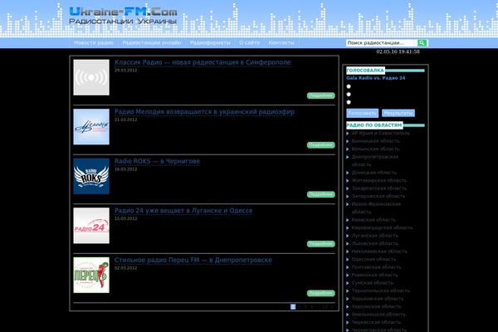This screenshot has width=498, height=332.
Task: Open the Перец FM logo thumbnail
Action: coord(91,275)
